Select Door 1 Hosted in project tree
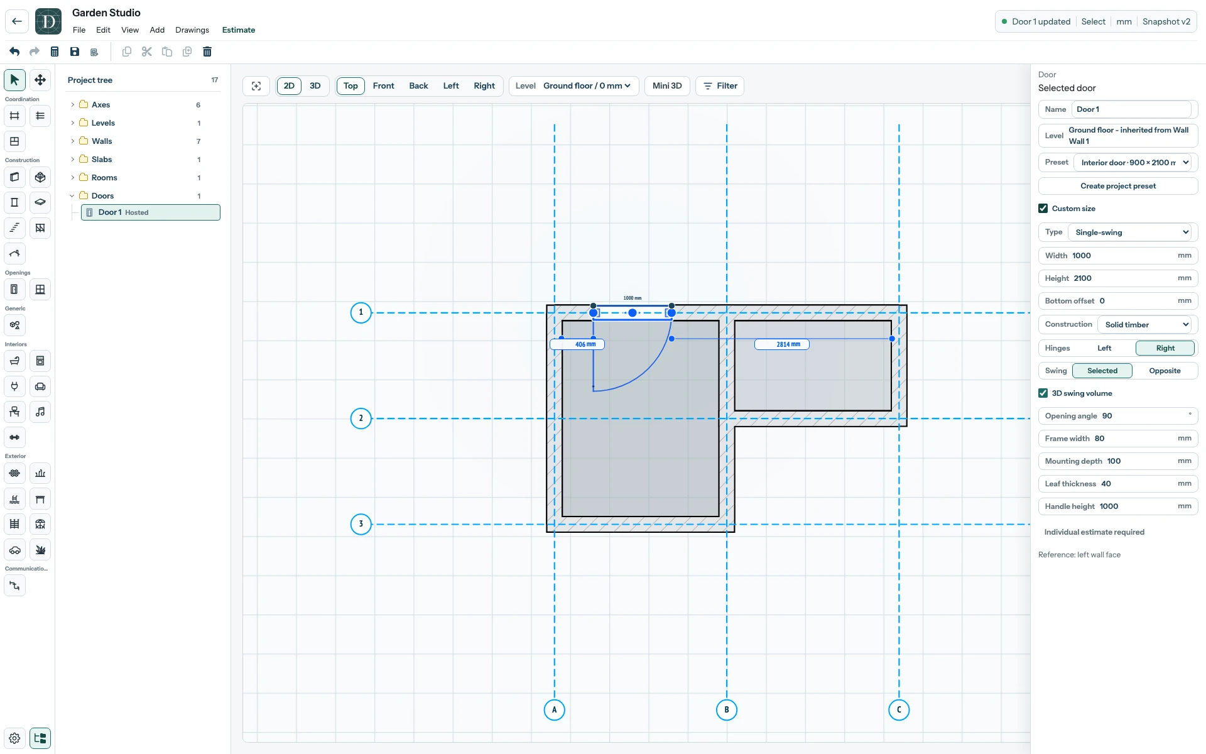 (151, 212)
